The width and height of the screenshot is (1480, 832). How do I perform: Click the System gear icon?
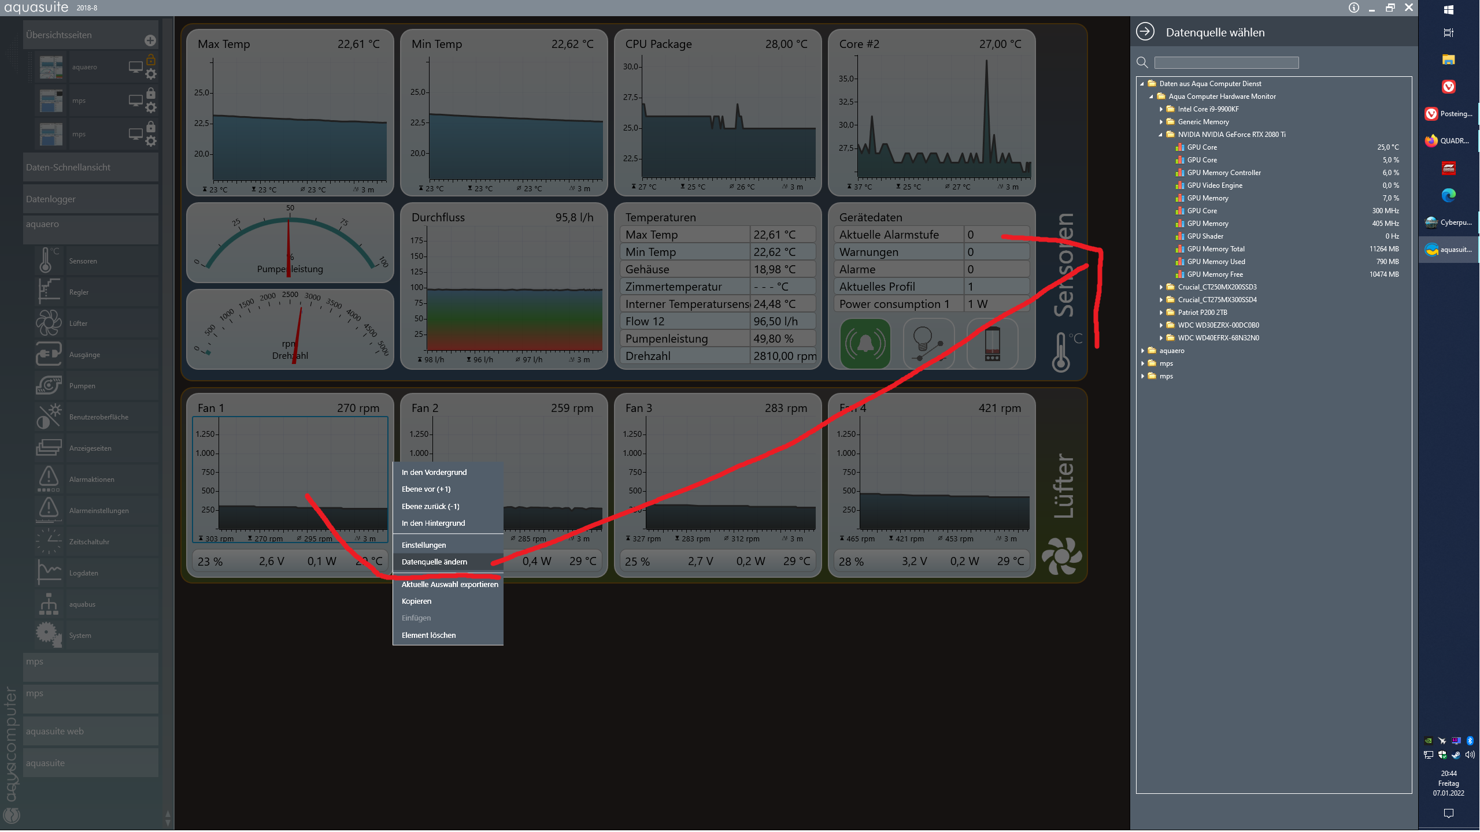point(49,635)
